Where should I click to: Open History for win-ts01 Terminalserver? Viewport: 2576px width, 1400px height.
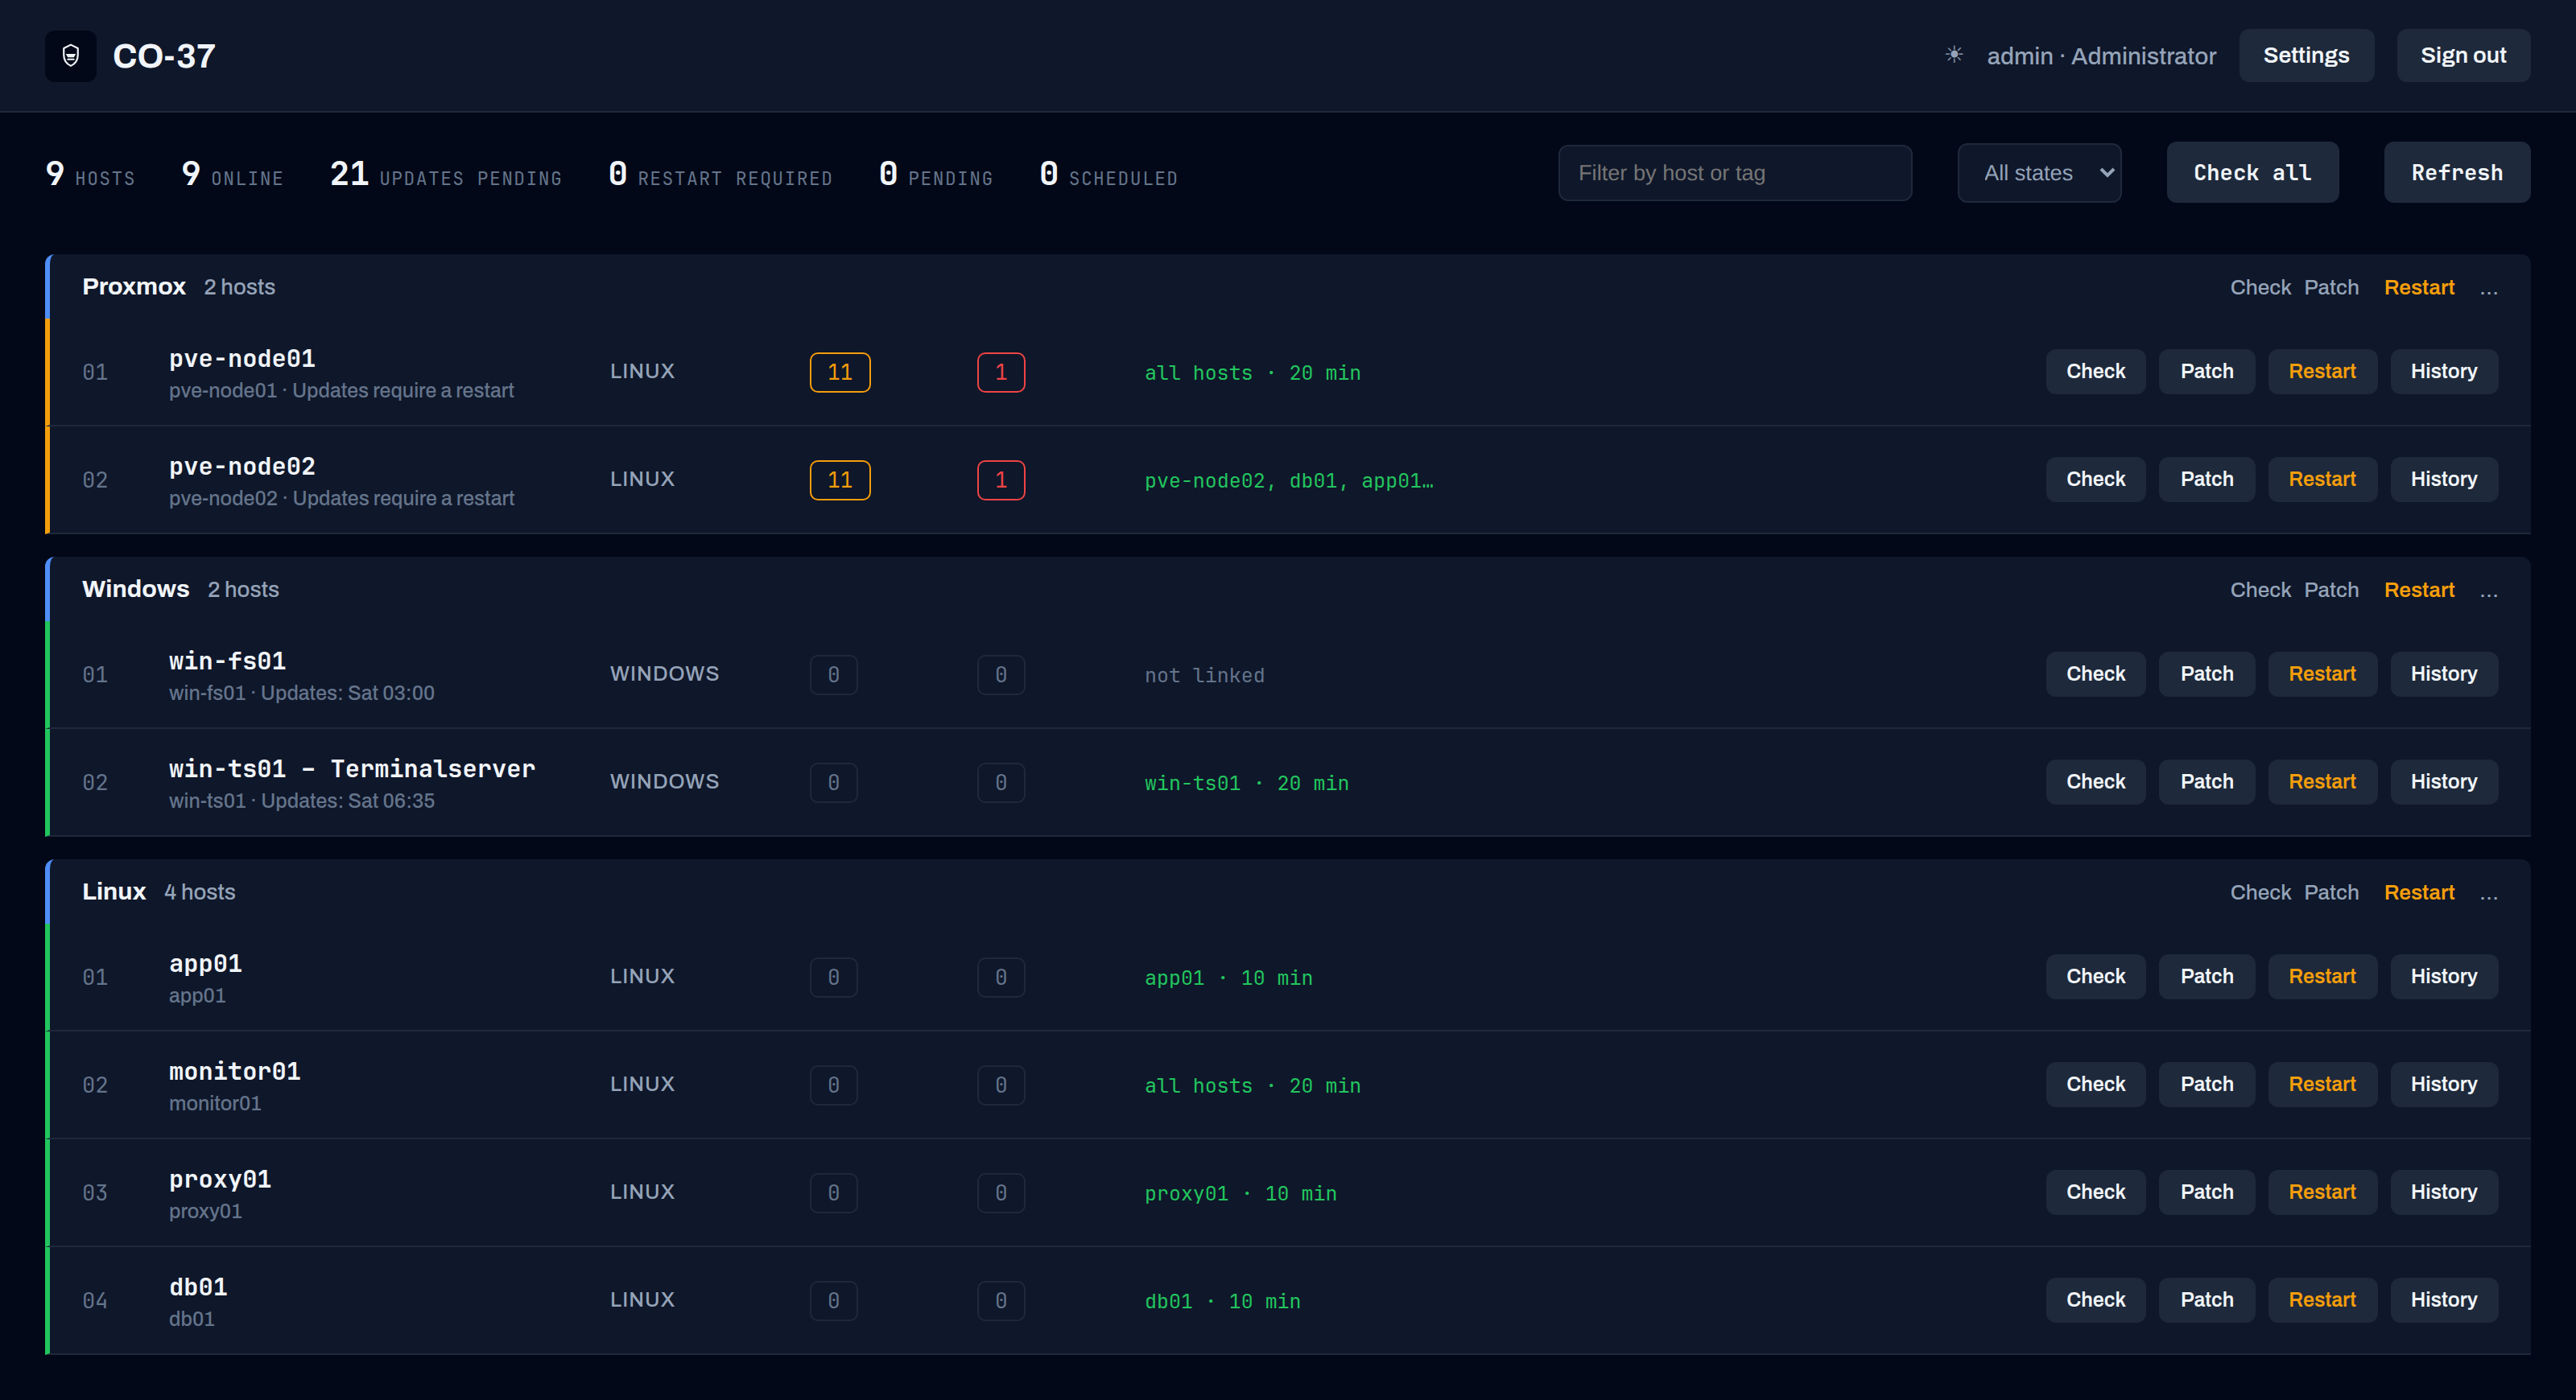coord(2443,782)
